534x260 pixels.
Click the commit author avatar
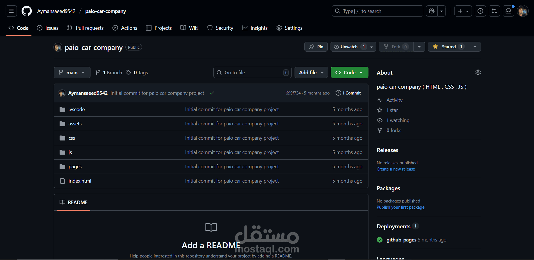click(x=62, y=93)
